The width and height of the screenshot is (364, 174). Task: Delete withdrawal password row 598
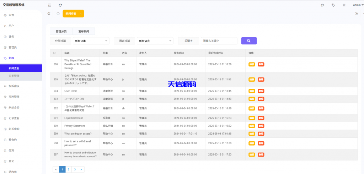coord(261,143)
